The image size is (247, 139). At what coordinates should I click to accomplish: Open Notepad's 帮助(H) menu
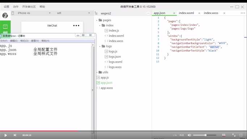pyautogui.click(x=45, y=41)
